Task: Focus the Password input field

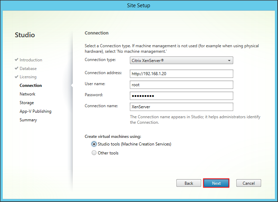Action: pyautogui.click(x=182, y=95)
